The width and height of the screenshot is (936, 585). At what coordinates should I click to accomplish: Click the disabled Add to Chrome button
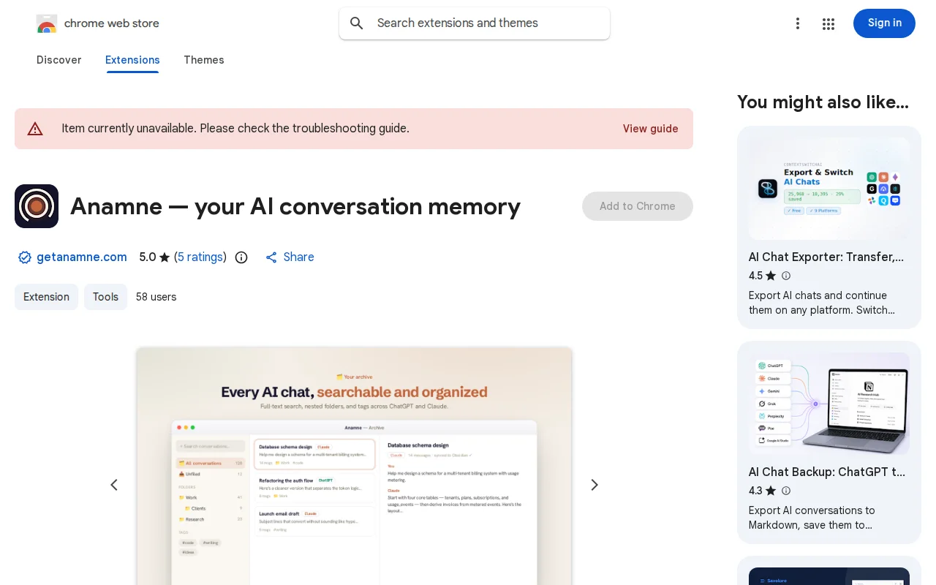pyautogui.click(x=638, y=206)
